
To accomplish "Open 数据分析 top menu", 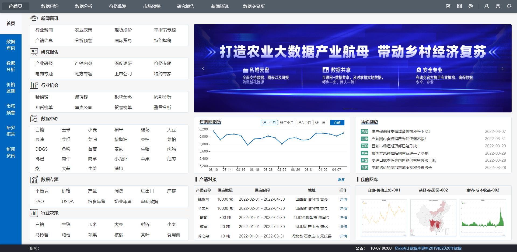I will click(84, 6).
